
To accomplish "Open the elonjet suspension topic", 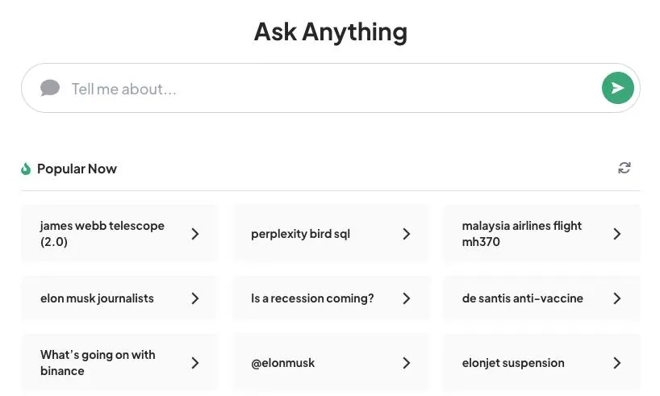I will click(513, 363).
